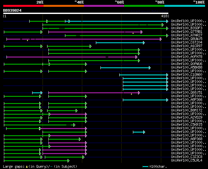Click the purple alignment segment in Q7TMB1 row
The height and width of the screenshot is (169, 208).
coord(96,32)
